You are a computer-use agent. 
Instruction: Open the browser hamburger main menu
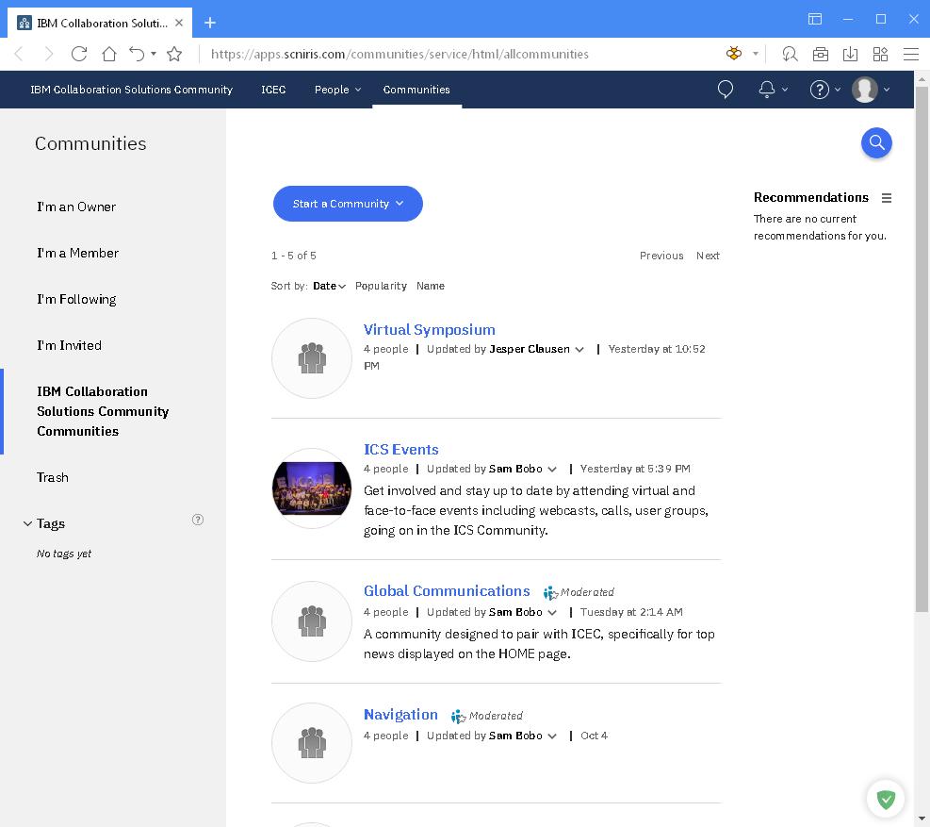(910, 54)
